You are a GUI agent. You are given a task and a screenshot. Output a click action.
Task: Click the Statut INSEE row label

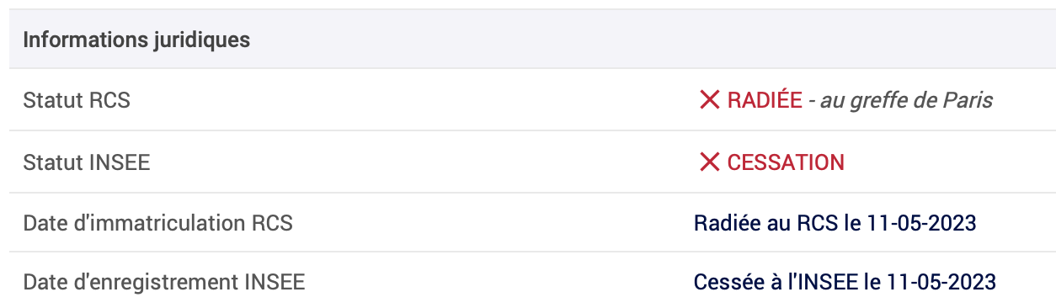click(x=87, y=162)
